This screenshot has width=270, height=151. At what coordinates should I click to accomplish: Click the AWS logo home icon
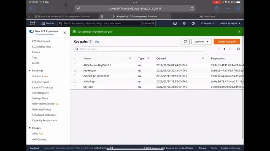pyautogui.click(x=32, y=23)
